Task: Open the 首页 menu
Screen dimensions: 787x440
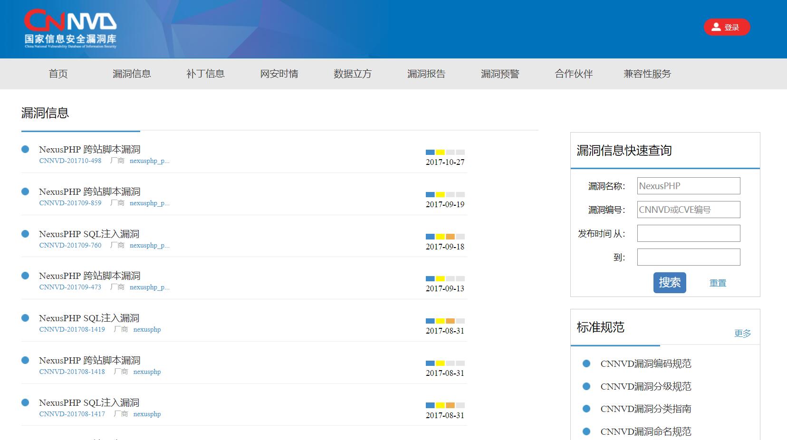Action: [x=58, y=74]
